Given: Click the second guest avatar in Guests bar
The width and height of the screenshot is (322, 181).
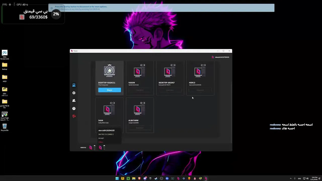Looking at the screenshot, I should click(x=100, y=148).
